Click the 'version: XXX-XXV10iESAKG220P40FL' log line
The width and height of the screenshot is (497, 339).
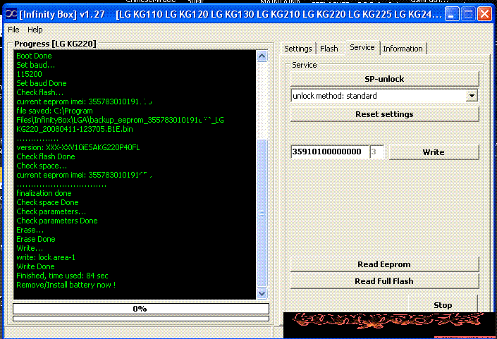pos(78,147)
